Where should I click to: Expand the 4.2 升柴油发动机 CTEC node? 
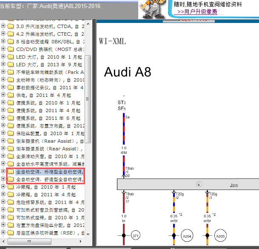click(3, 34)
